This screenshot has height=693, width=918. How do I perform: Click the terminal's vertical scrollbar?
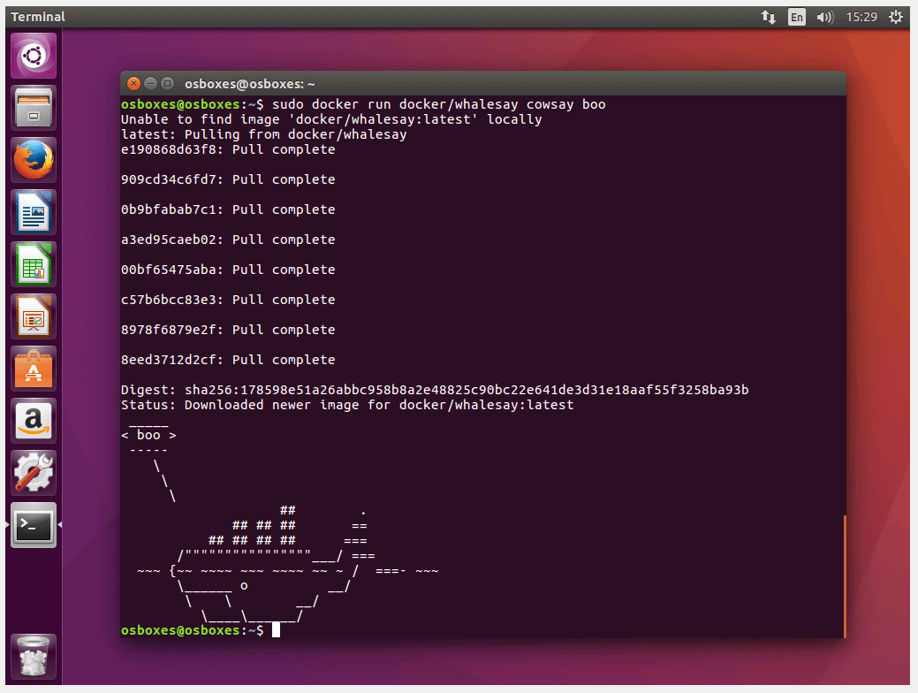pos(845,575)
